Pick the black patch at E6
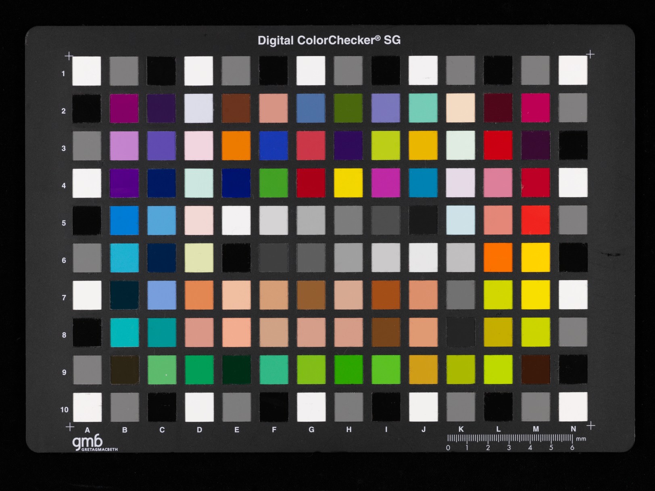The height and width of the screenshot is (491, 655). 236,258
